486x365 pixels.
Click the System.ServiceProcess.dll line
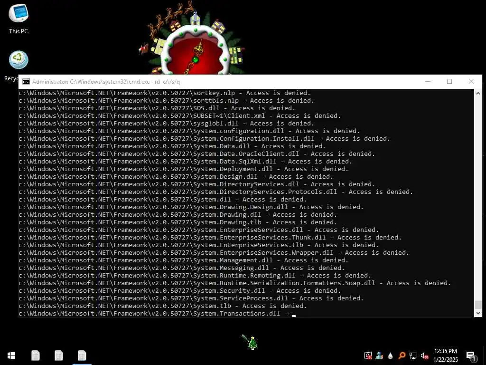191,298
